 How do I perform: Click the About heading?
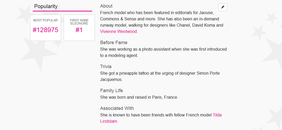106,6
